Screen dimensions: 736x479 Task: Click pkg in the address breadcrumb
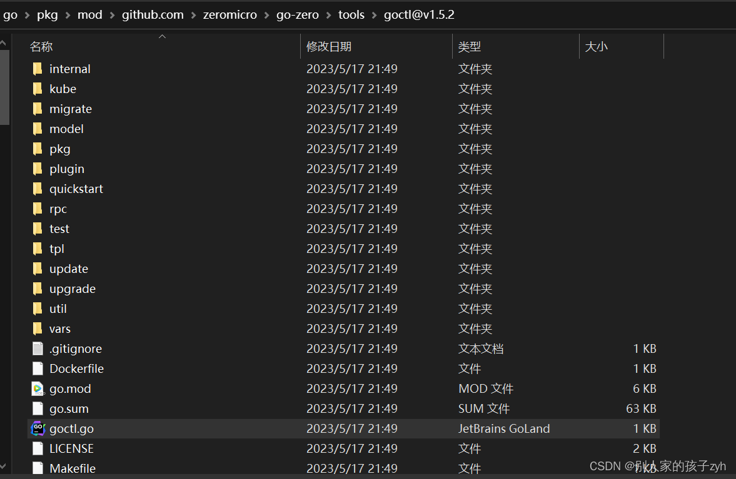pos(48,14)
